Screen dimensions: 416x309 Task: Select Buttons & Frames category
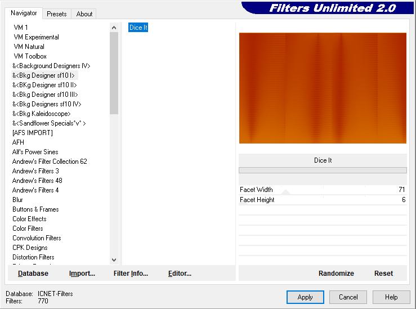coord(35,209)
